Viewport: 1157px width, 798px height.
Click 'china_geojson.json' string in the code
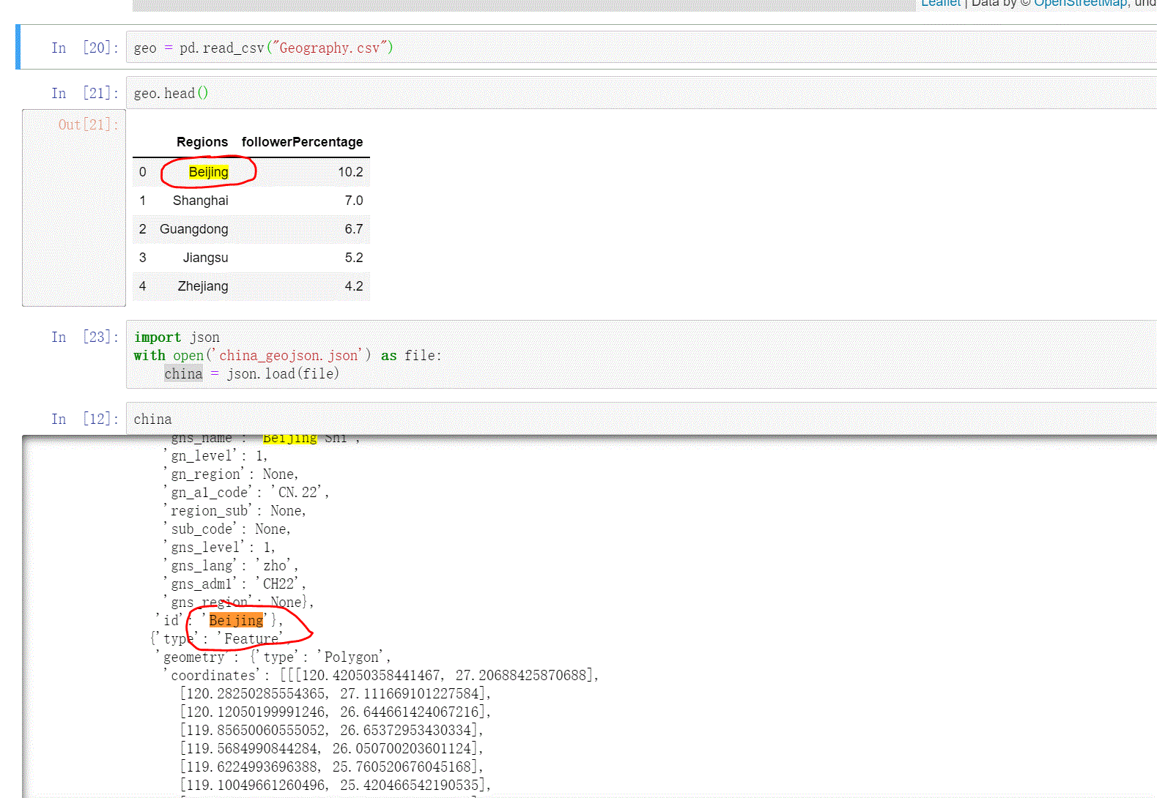coord(289,355)
